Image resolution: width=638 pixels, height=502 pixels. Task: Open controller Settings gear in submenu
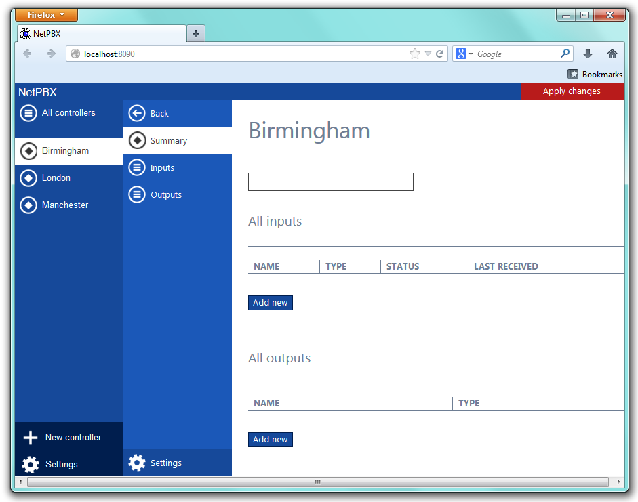(x=137, y=463)
